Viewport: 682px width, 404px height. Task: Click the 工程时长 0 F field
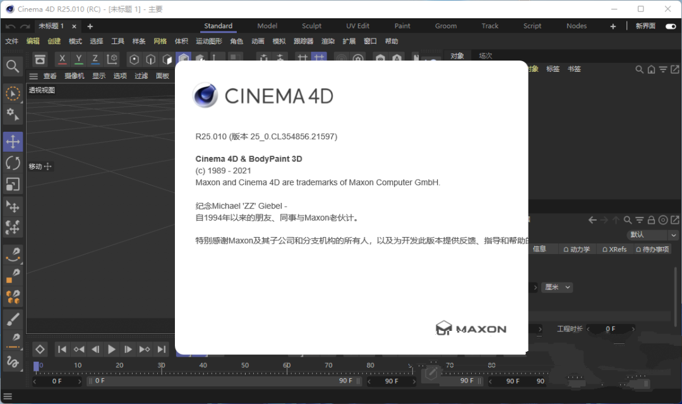(x=611, y=329)
